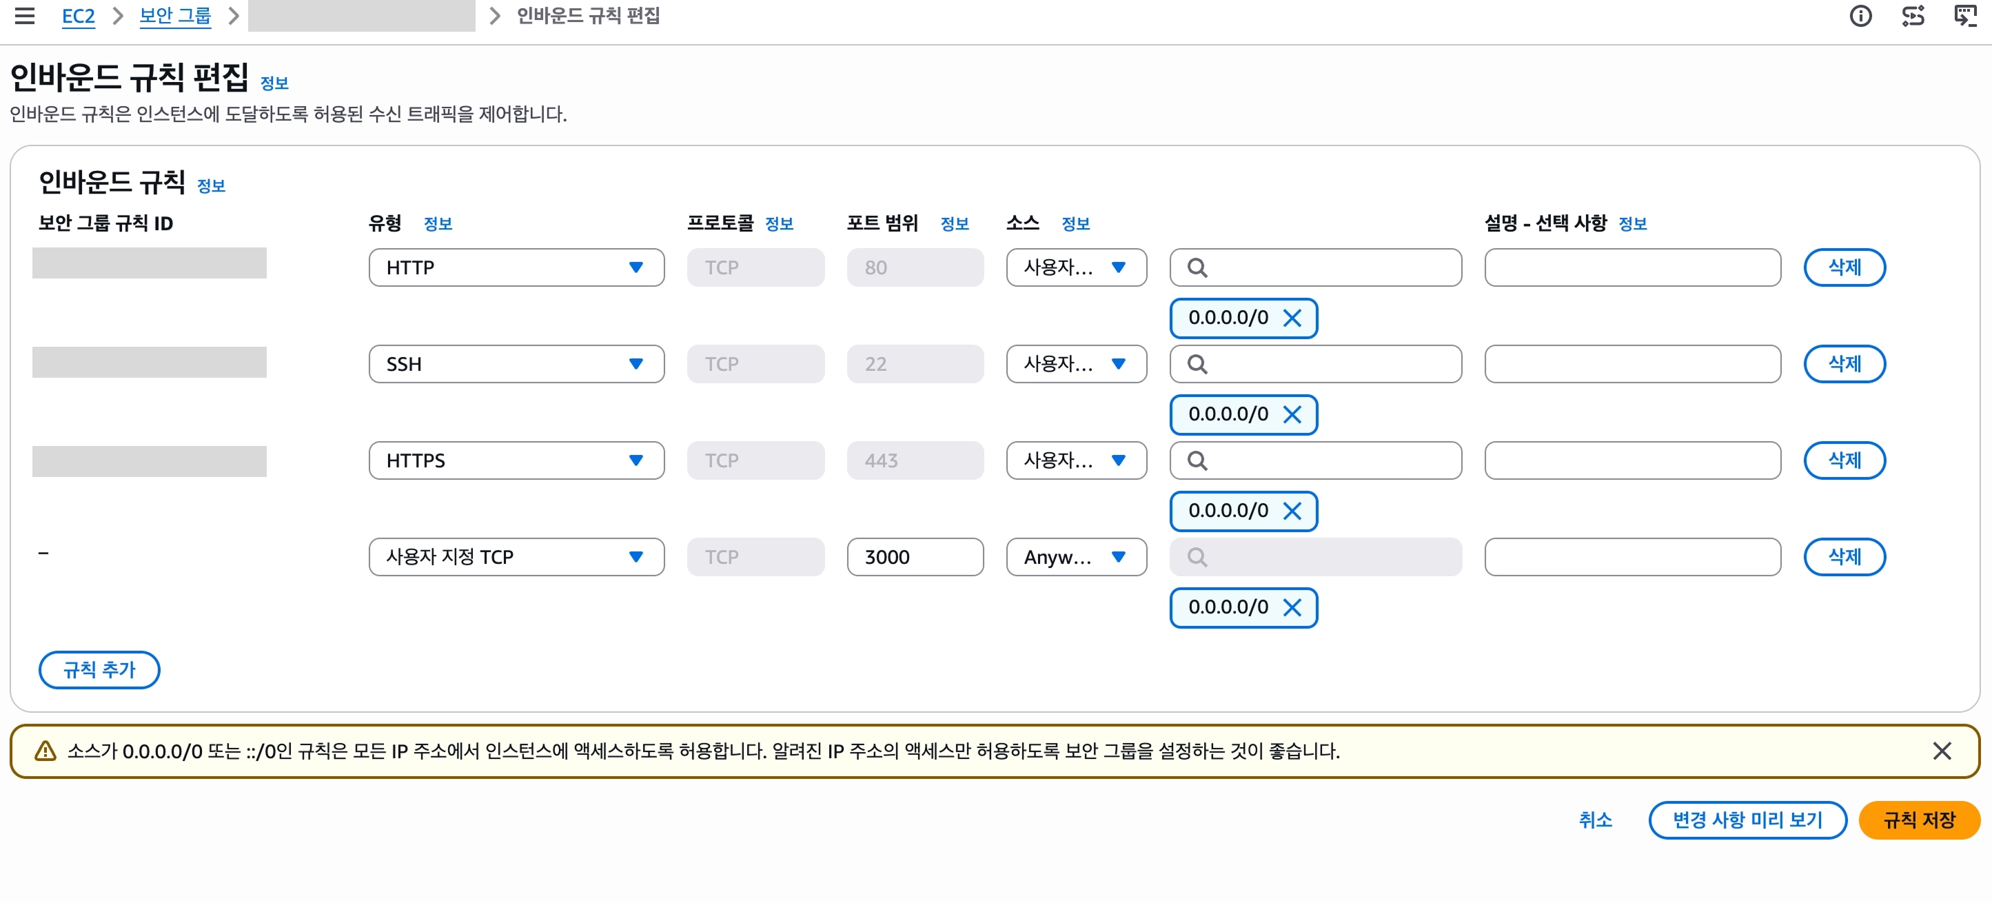Delete the HTTPS rule with 삭제
This screenshot has height=903, width=1992.
(x=1844, y=460)
